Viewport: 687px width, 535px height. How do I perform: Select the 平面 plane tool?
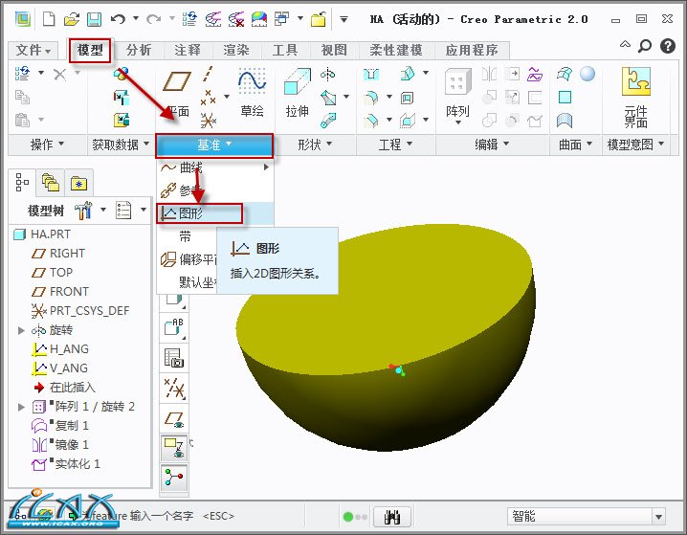tap(177, 94)
